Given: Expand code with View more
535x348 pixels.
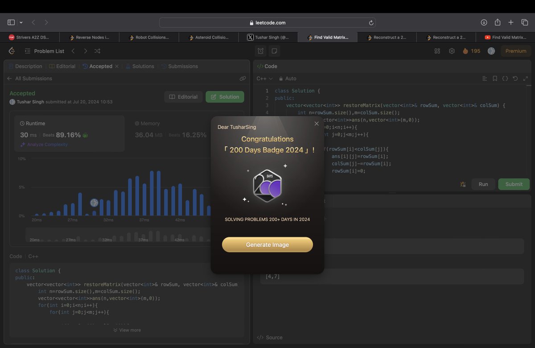Looking at the screenshot, I should tap(127, 330).
